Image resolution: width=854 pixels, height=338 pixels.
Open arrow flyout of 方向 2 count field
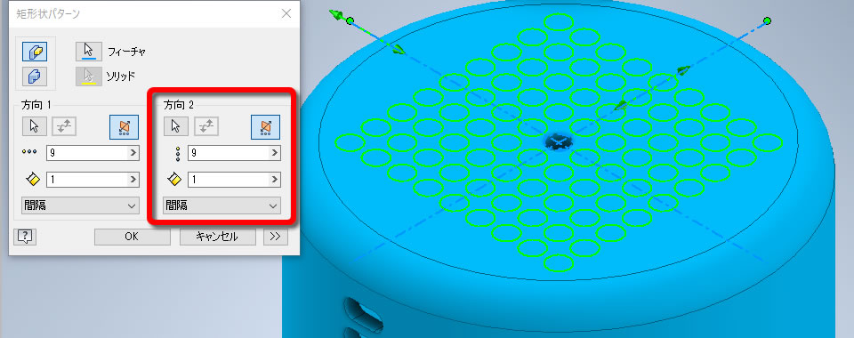click(x=275, y=153)
